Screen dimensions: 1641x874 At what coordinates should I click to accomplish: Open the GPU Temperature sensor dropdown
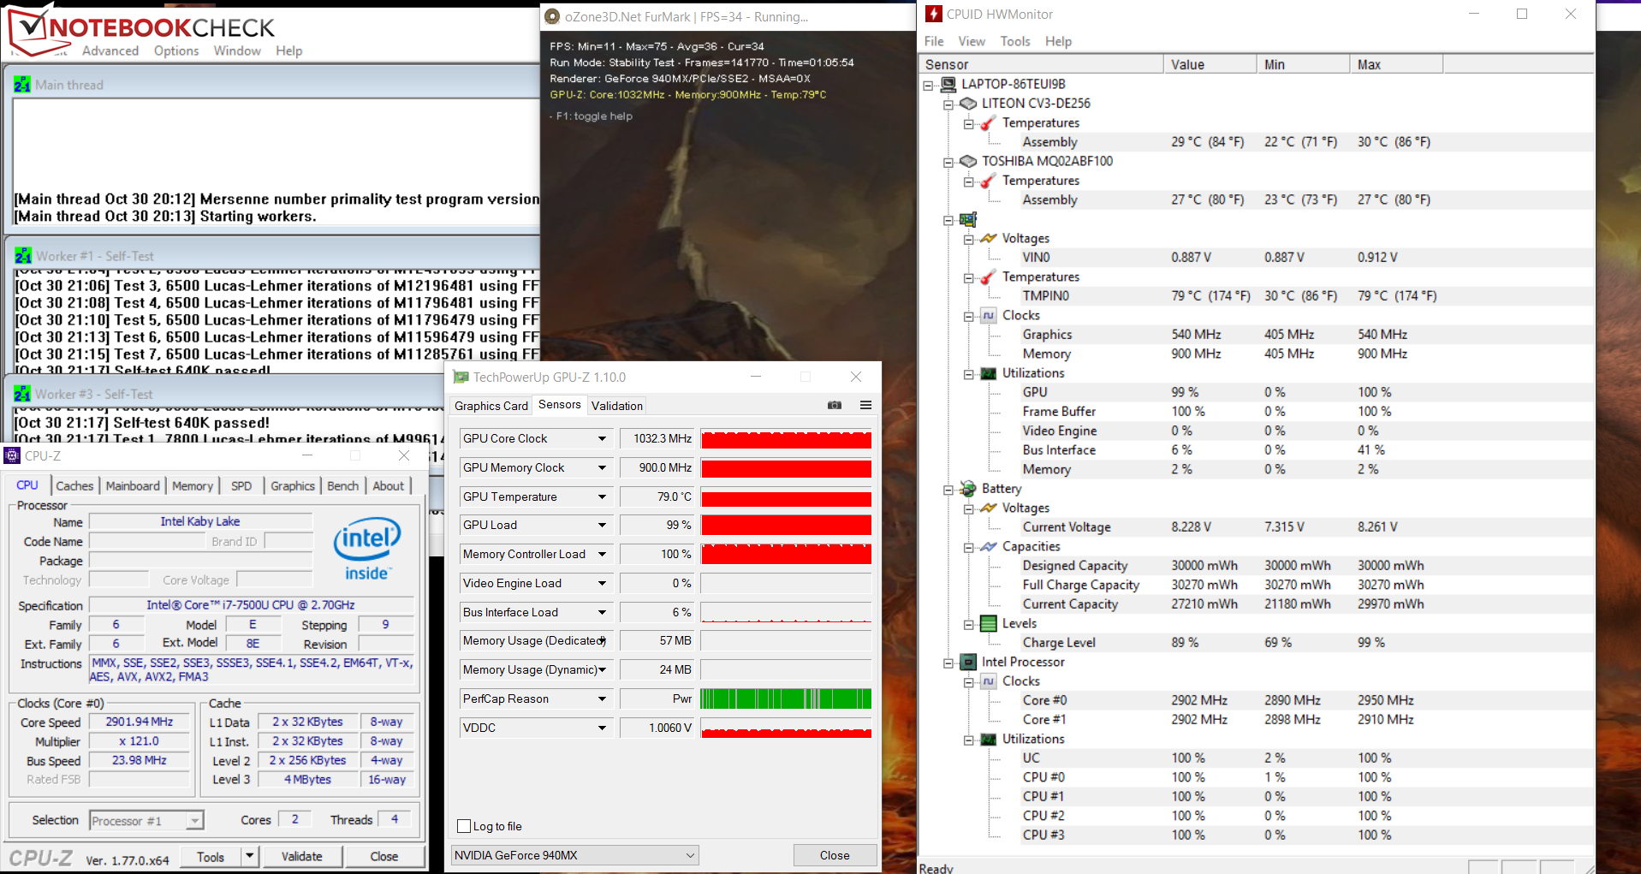click(x=602, y=496)
